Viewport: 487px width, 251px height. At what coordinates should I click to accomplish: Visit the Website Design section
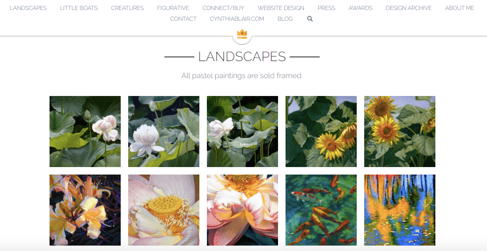tap(281, 8)
